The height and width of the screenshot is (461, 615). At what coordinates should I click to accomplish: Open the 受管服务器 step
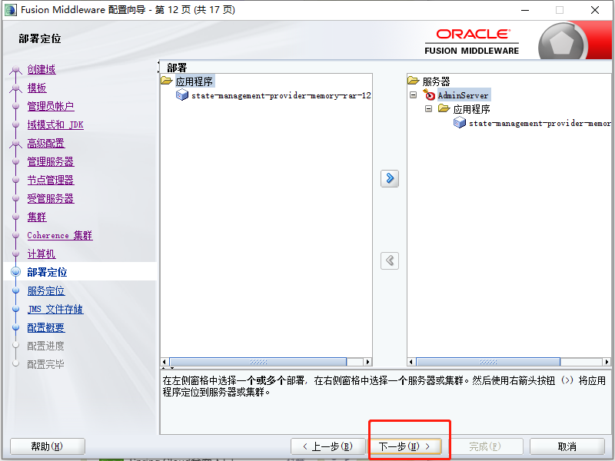point(51,198)
